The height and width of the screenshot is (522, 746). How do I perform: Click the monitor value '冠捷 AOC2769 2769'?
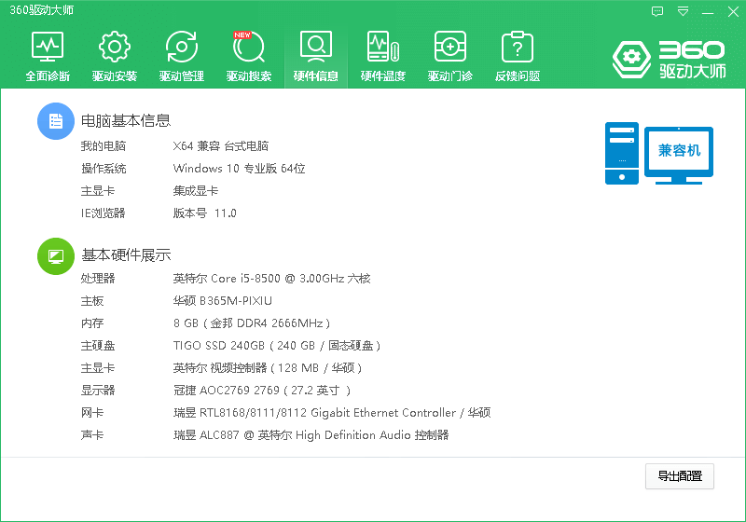(227, 390)
